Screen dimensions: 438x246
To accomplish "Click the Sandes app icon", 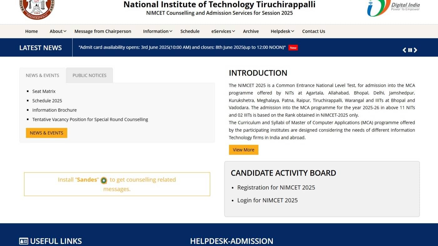I will click(104, 180).
